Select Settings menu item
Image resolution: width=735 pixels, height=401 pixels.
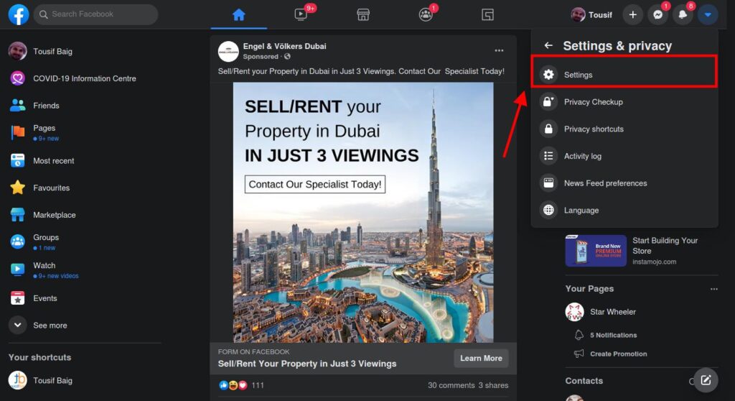point(624,75)
